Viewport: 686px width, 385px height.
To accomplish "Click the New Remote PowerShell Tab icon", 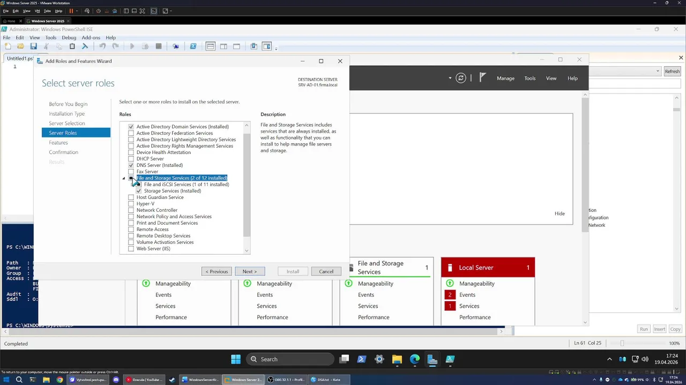I will pyautogui.click(x=176, y=47).
